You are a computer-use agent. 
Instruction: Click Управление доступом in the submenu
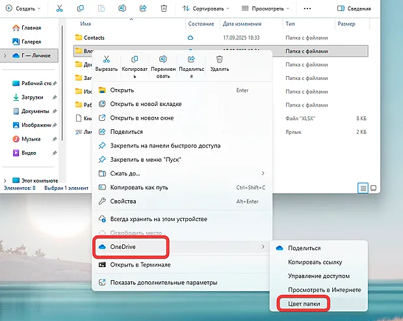tap(318, 276)
